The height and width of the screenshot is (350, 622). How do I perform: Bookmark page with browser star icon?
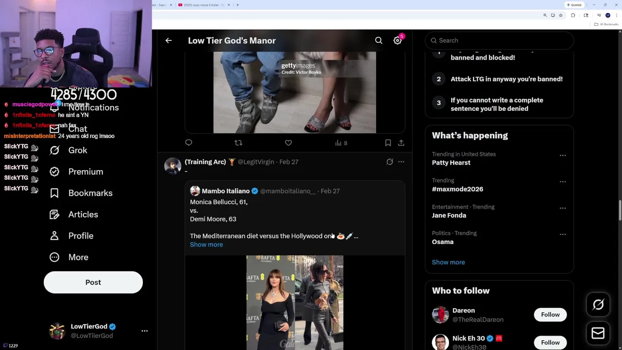coord(560,16)
